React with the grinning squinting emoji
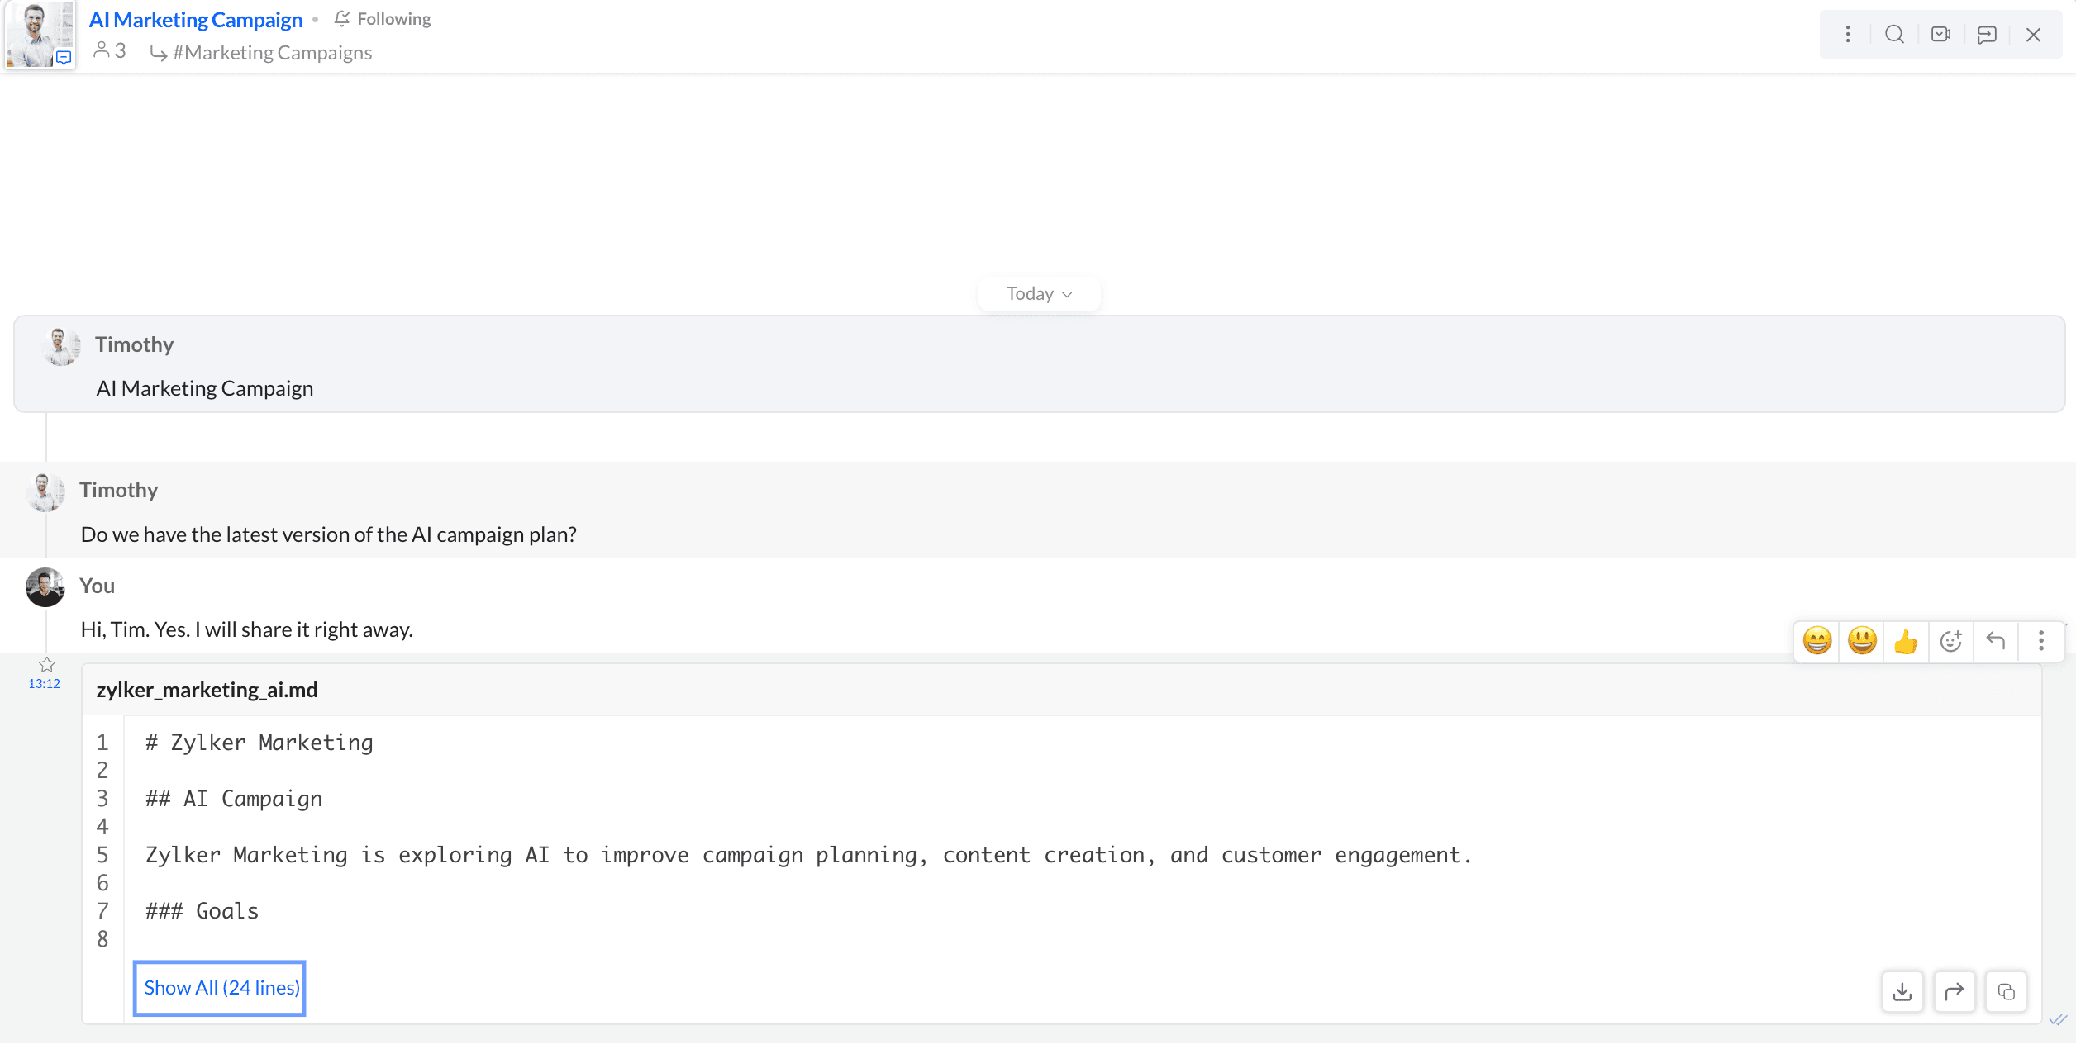Screen dimensions: 2076x1054 [1816, 641]
